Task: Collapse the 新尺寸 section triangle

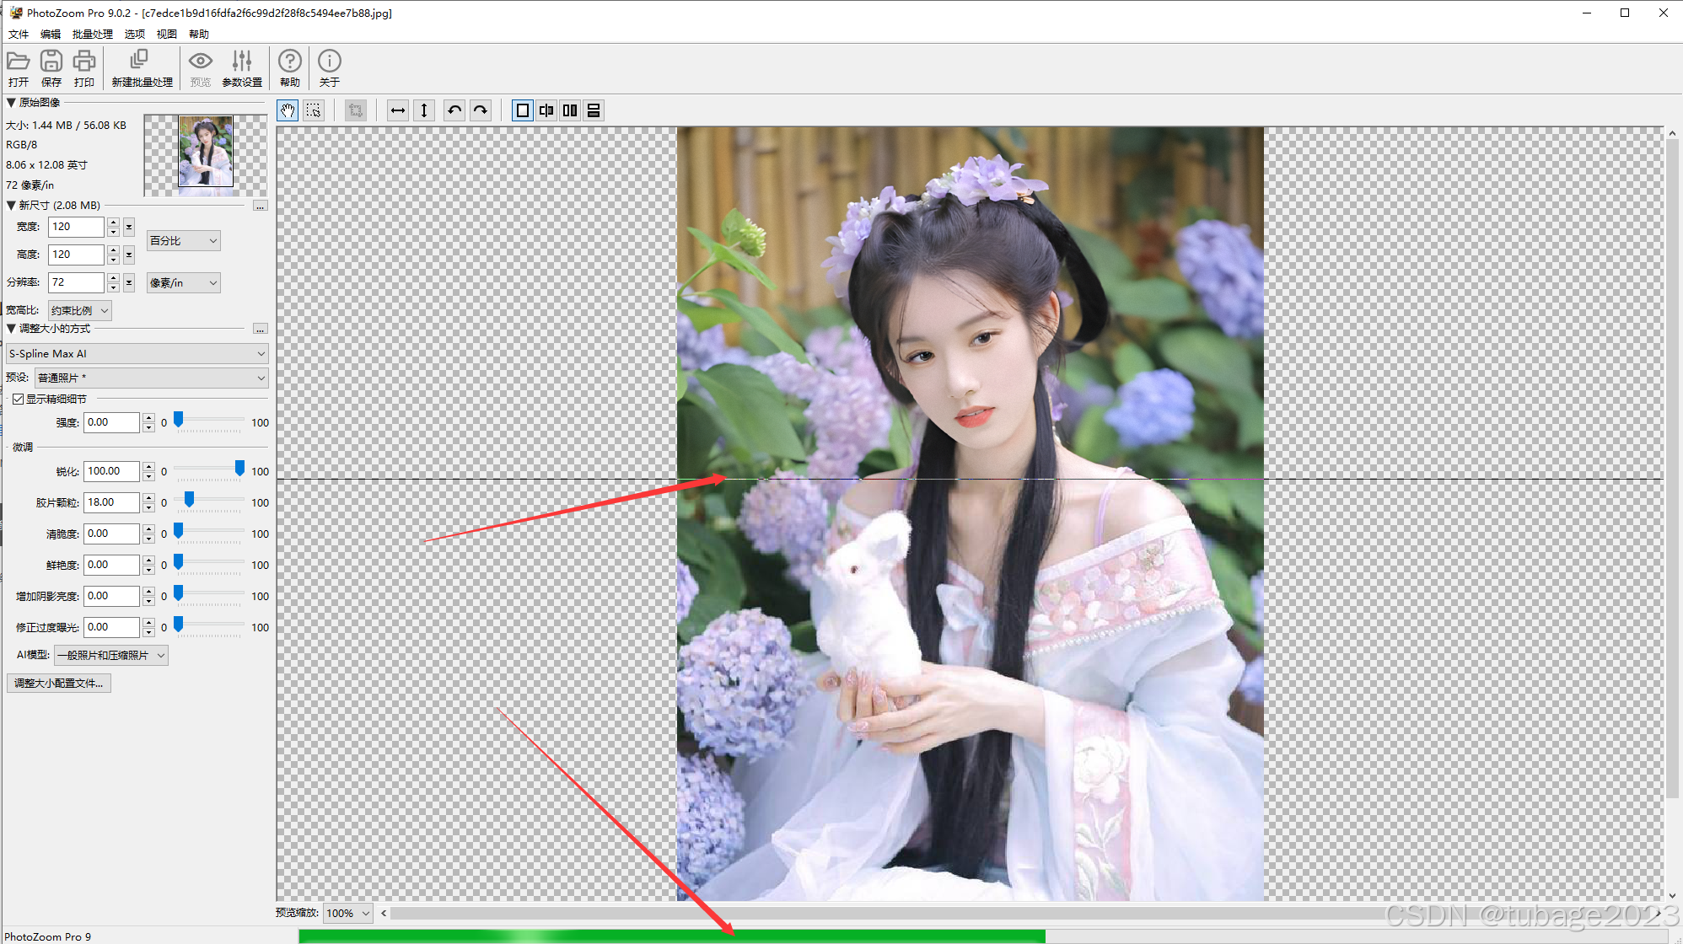Action: (x=11, y=205)
